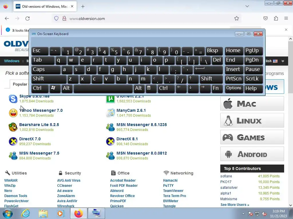Expand the language selector chevron
The image size is (293, 219).
pyautogui.click(x=283, y=61)
